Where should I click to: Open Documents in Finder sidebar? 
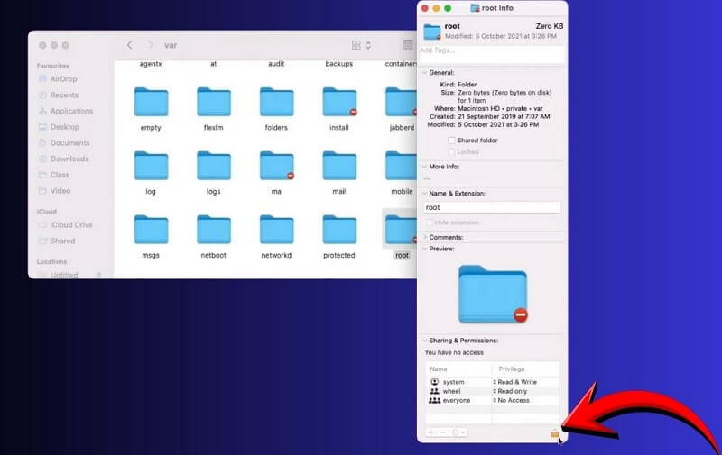[64, 143]
